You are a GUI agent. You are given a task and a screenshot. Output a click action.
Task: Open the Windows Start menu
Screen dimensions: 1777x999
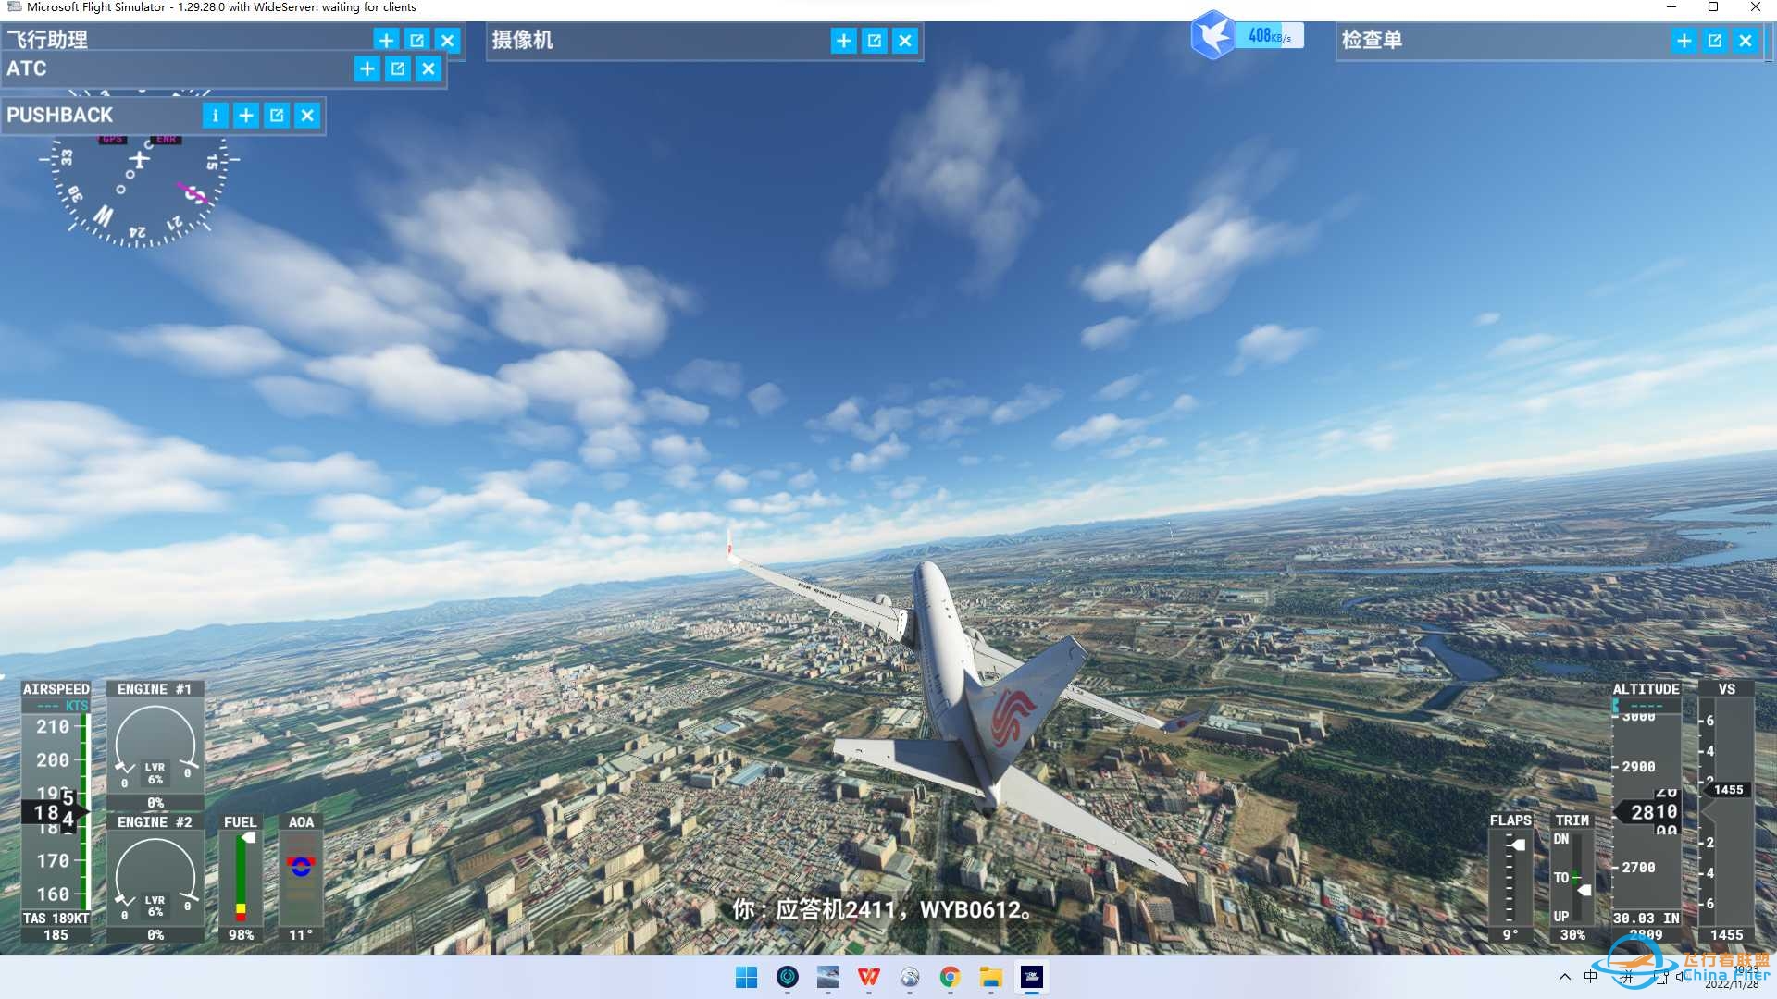(x=746, y=977)
